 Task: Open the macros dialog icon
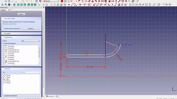pos(68,1)
